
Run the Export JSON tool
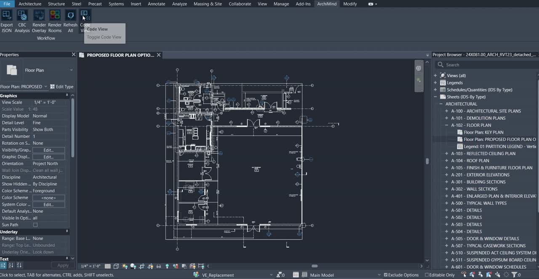pos(7,21)
